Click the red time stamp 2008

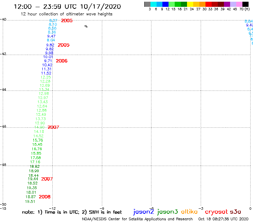coord(44,197)
